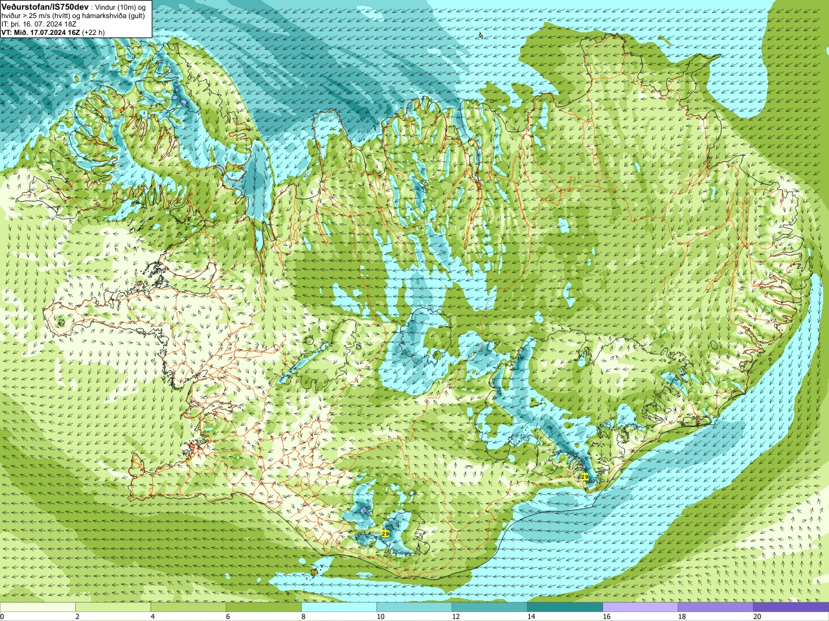Click the purple 18–20 m/s legend swatch
The image size is (829, 621).
coord(716,607)
